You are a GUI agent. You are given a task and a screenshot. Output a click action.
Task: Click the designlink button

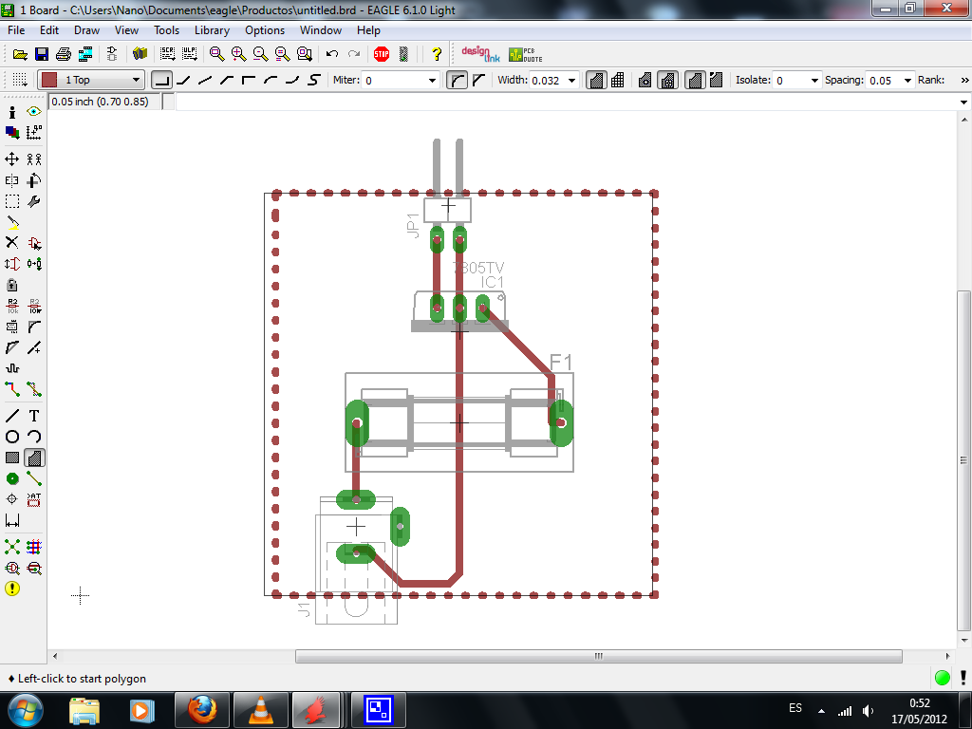tap(480, 54)
